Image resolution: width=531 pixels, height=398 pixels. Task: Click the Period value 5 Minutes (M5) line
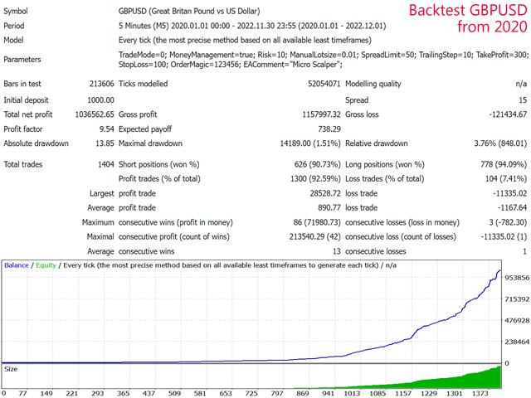(252, 26)
